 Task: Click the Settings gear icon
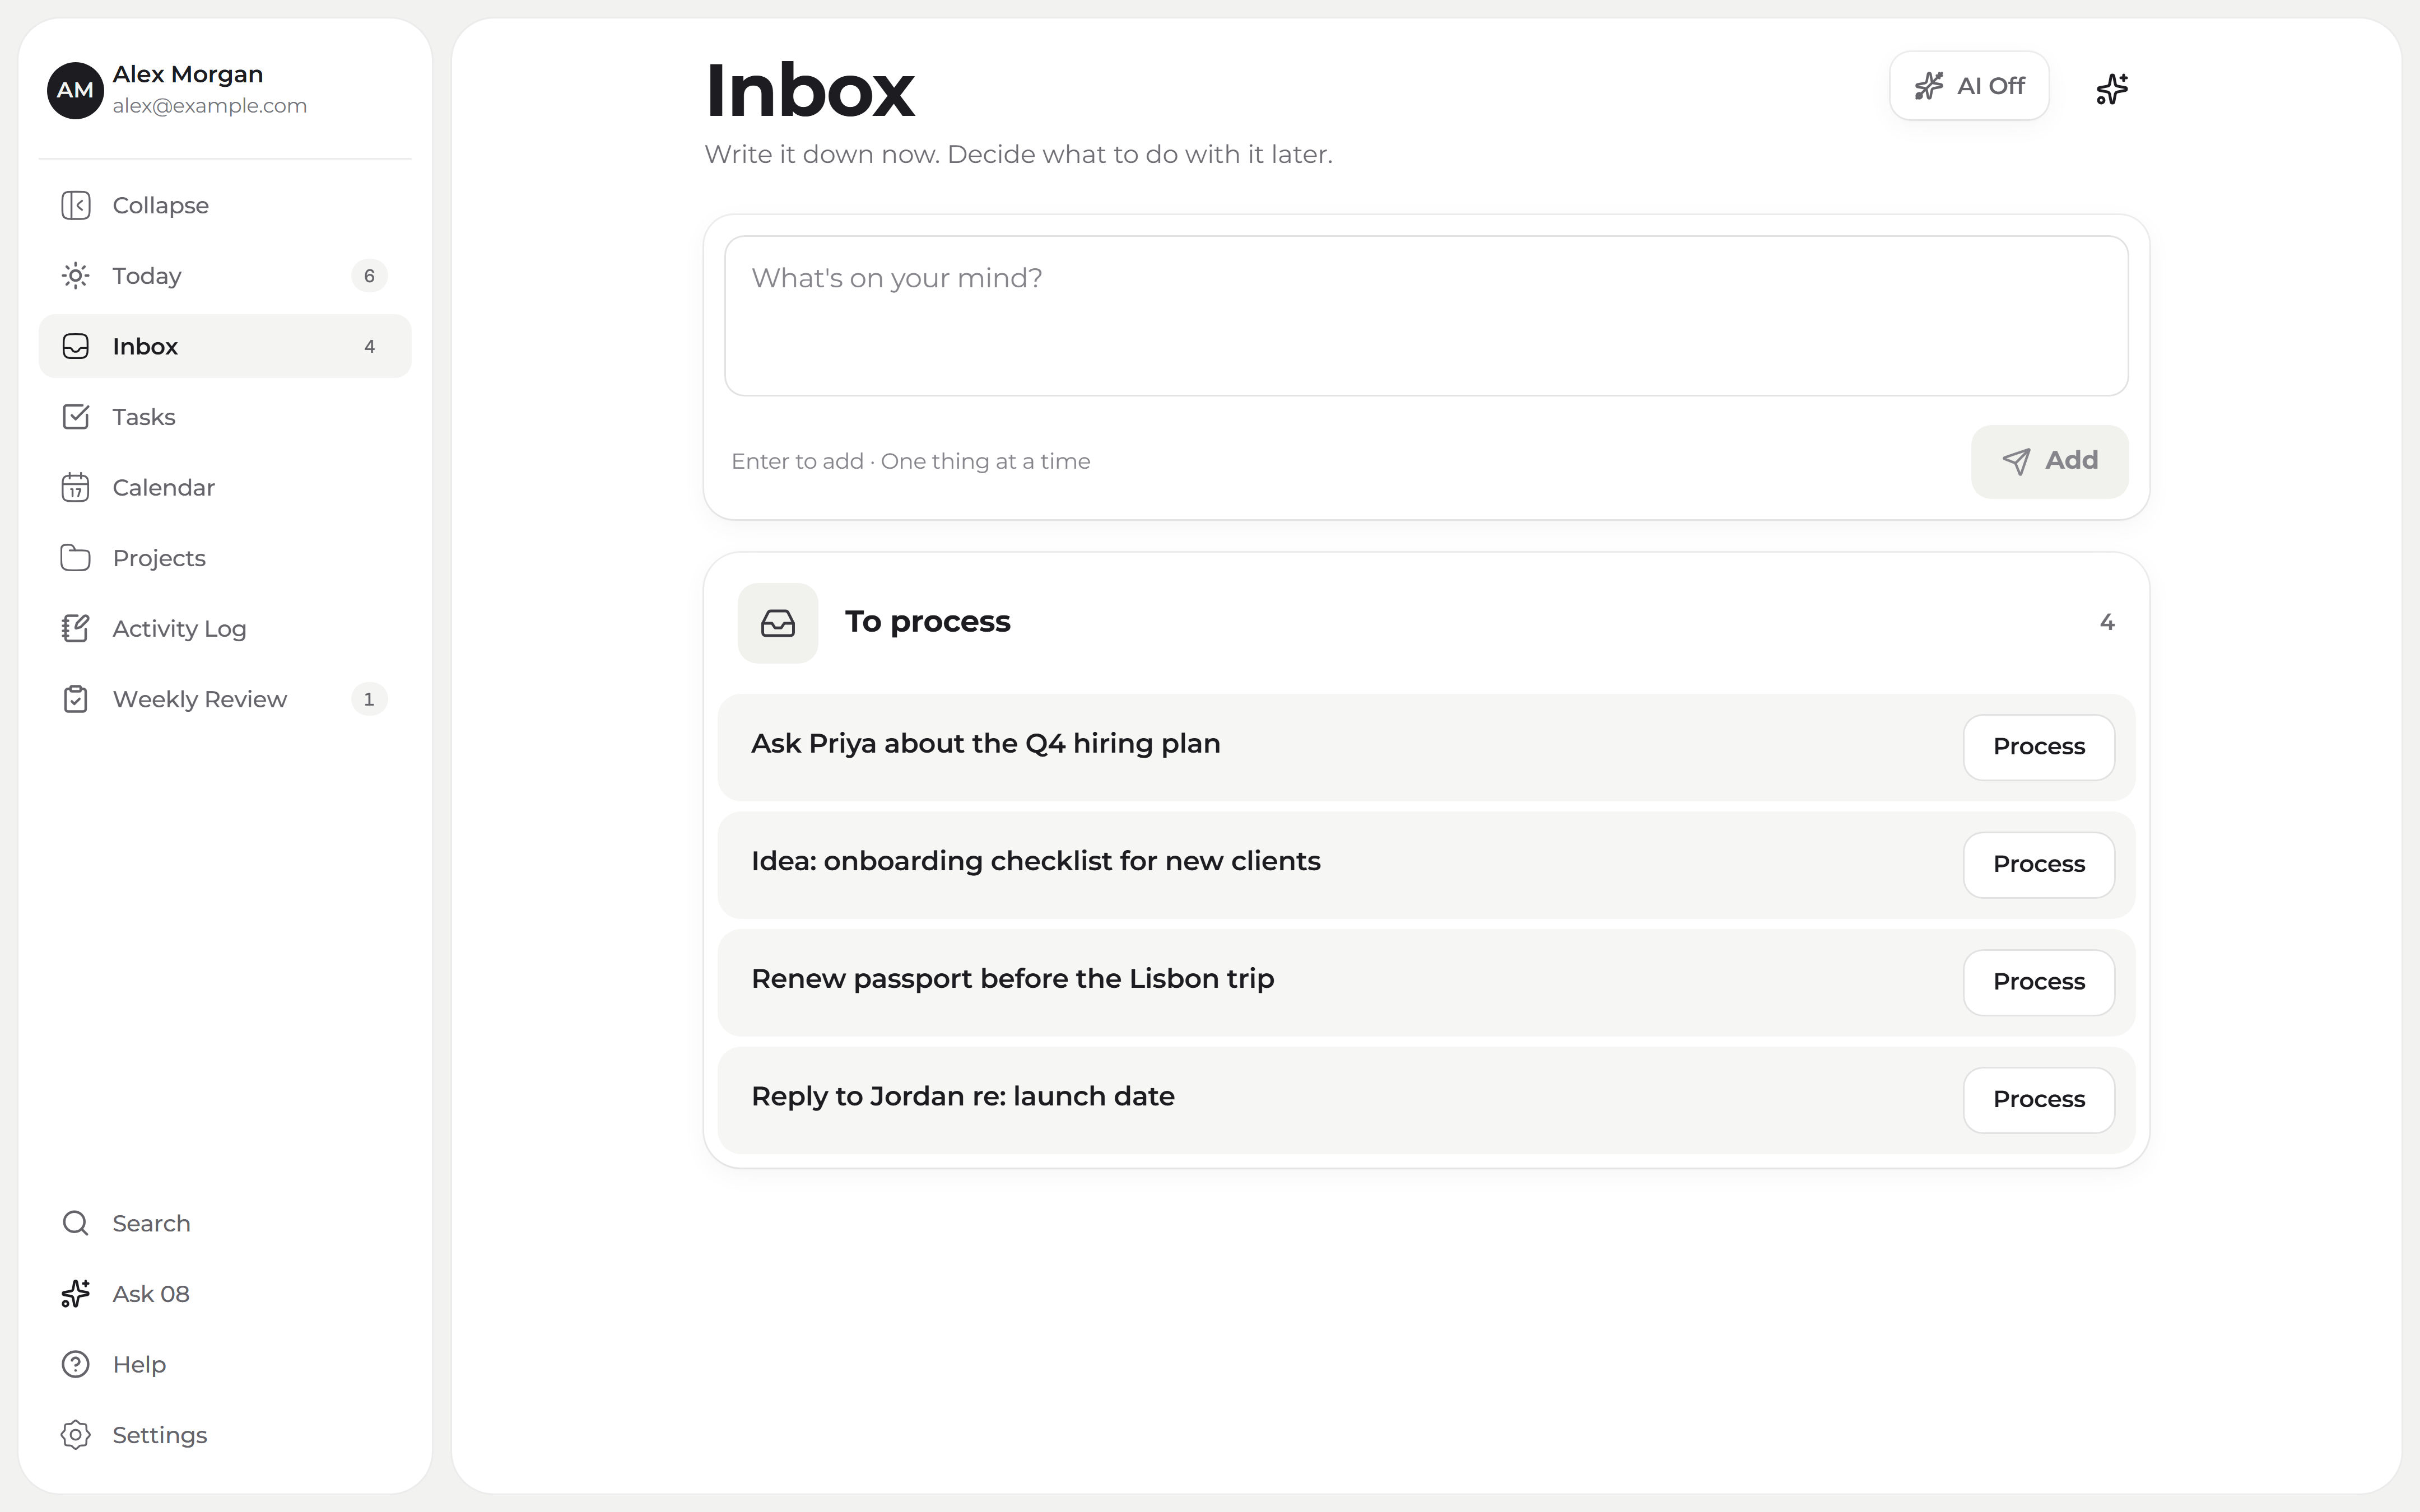[75, 1434]
